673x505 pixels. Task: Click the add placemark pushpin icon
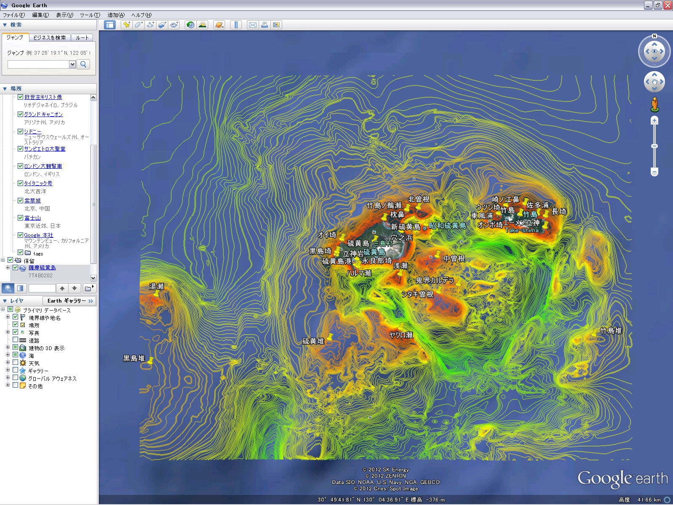point(126,25)
